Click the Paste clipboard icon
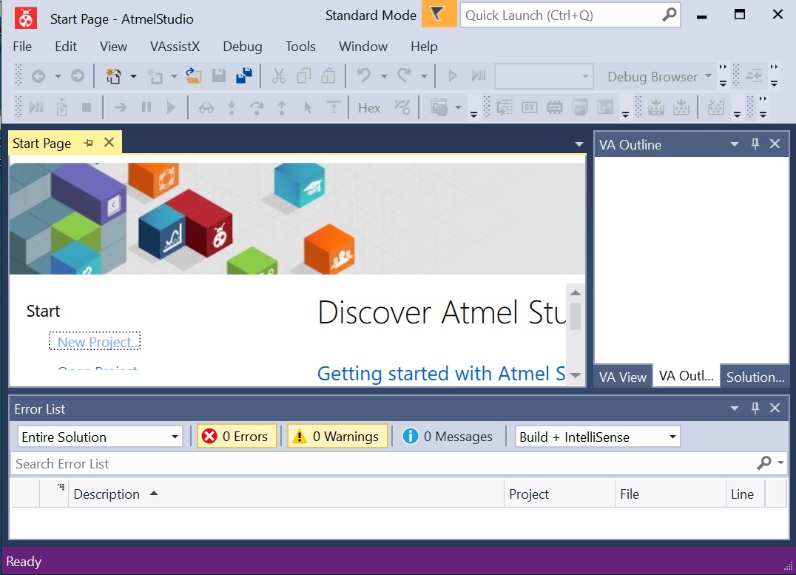This screenshot has width=796, height=575. click(328, 76)
